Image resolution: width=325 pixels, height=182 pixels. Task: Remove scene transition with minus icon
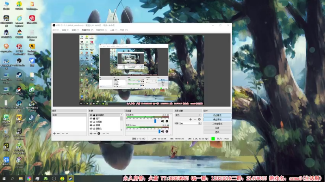(195, 119)
